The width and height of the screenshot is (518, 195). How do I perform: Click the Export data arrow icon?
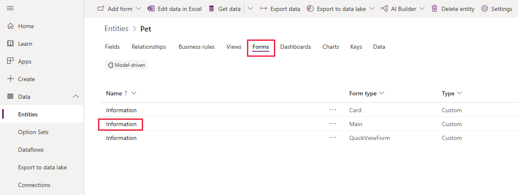click(263, 9)
